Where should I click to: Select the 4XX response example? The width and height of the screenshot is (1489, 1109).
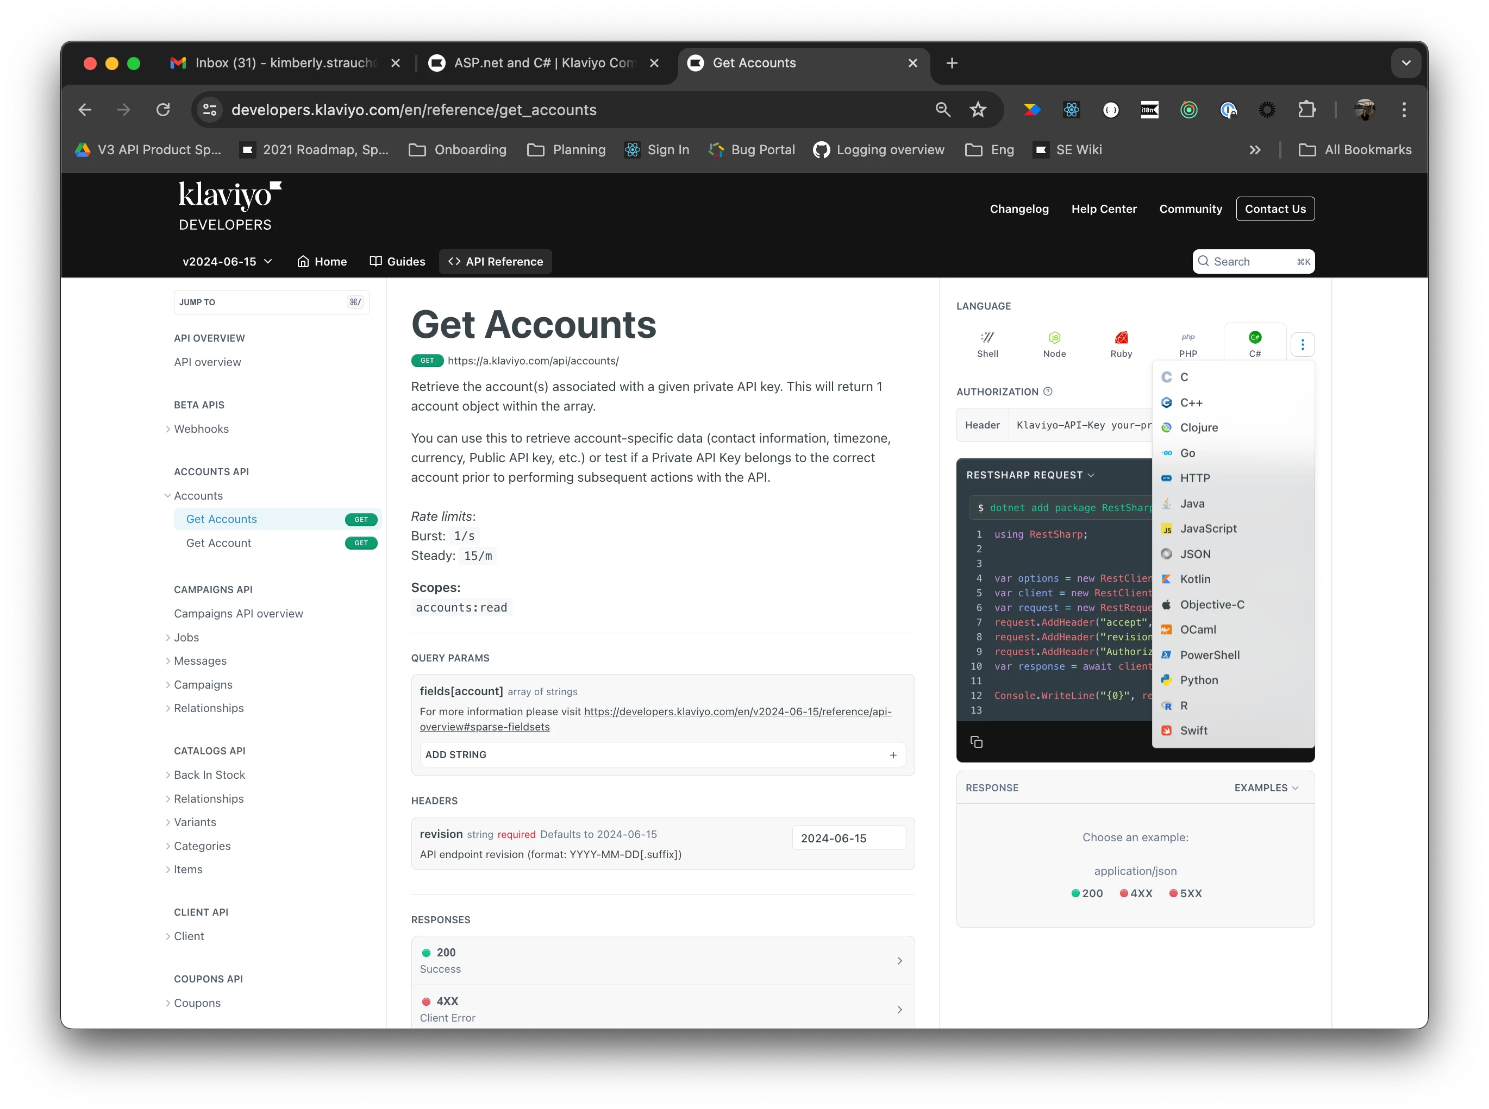(x=1135, y=893)
